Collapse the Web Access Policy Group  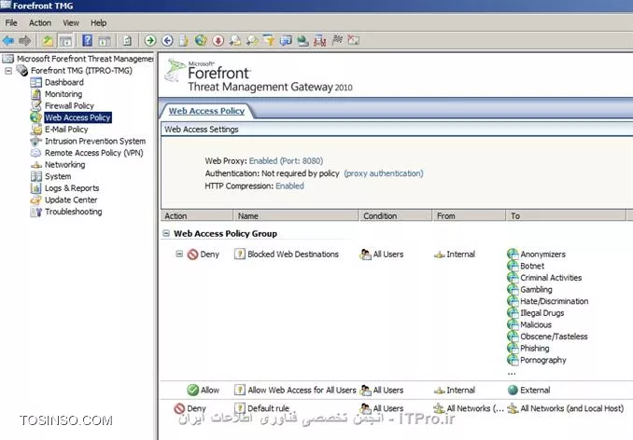pos(166,233)
